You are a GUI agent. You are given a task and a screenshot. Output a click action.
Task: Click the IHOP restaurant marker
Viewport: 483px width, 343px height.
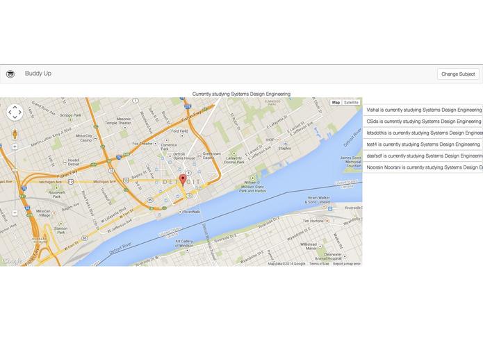point(278,140)
